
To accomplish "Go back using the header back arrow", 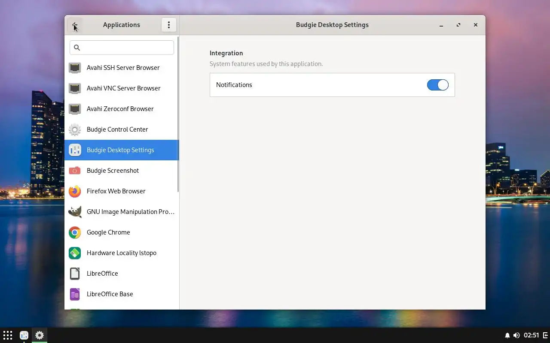I will [x=75, y=25].
